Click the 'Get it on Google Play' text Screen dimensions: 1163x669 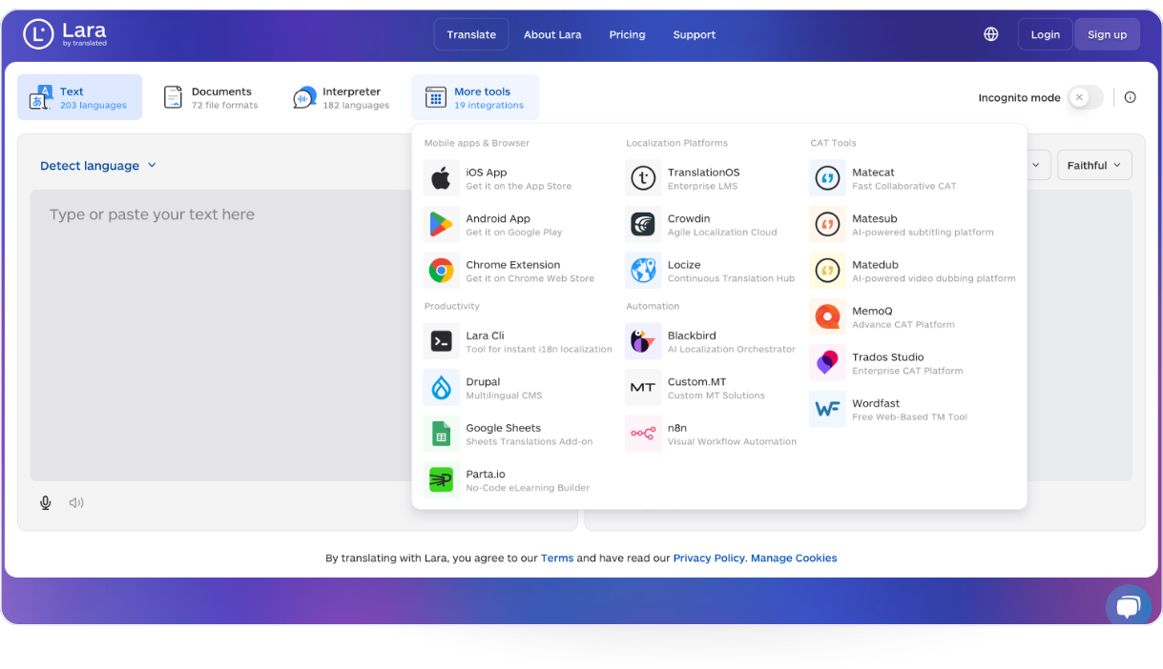click(x=514, y=232)
